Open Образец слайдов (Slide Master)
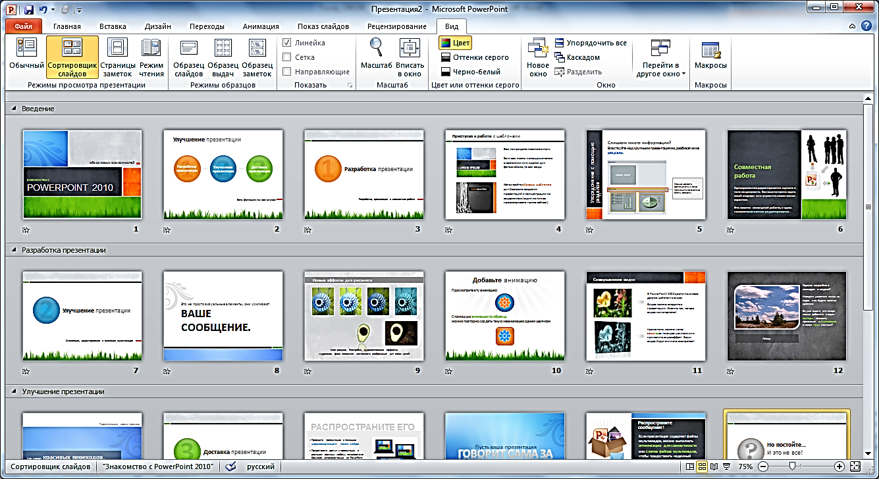Screen dimensions: 879x479 point(188,57)
